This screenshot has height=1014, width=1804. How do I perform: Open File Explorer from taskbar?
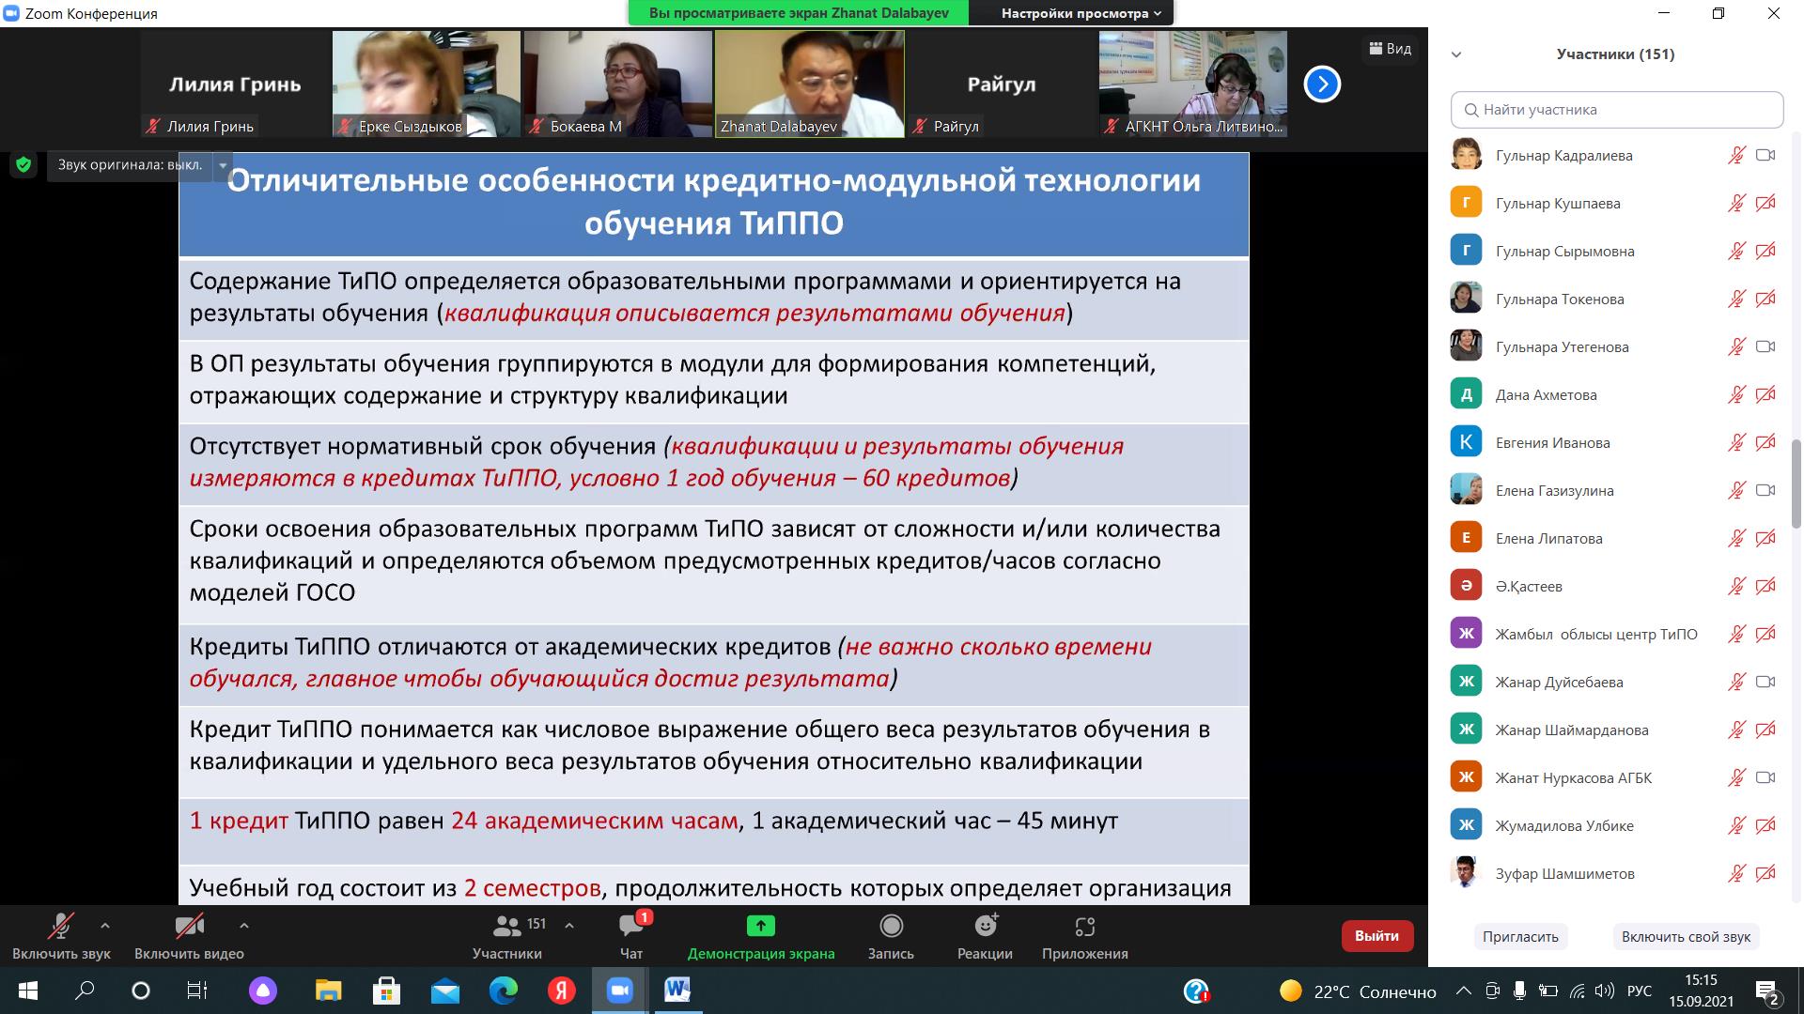328,991
